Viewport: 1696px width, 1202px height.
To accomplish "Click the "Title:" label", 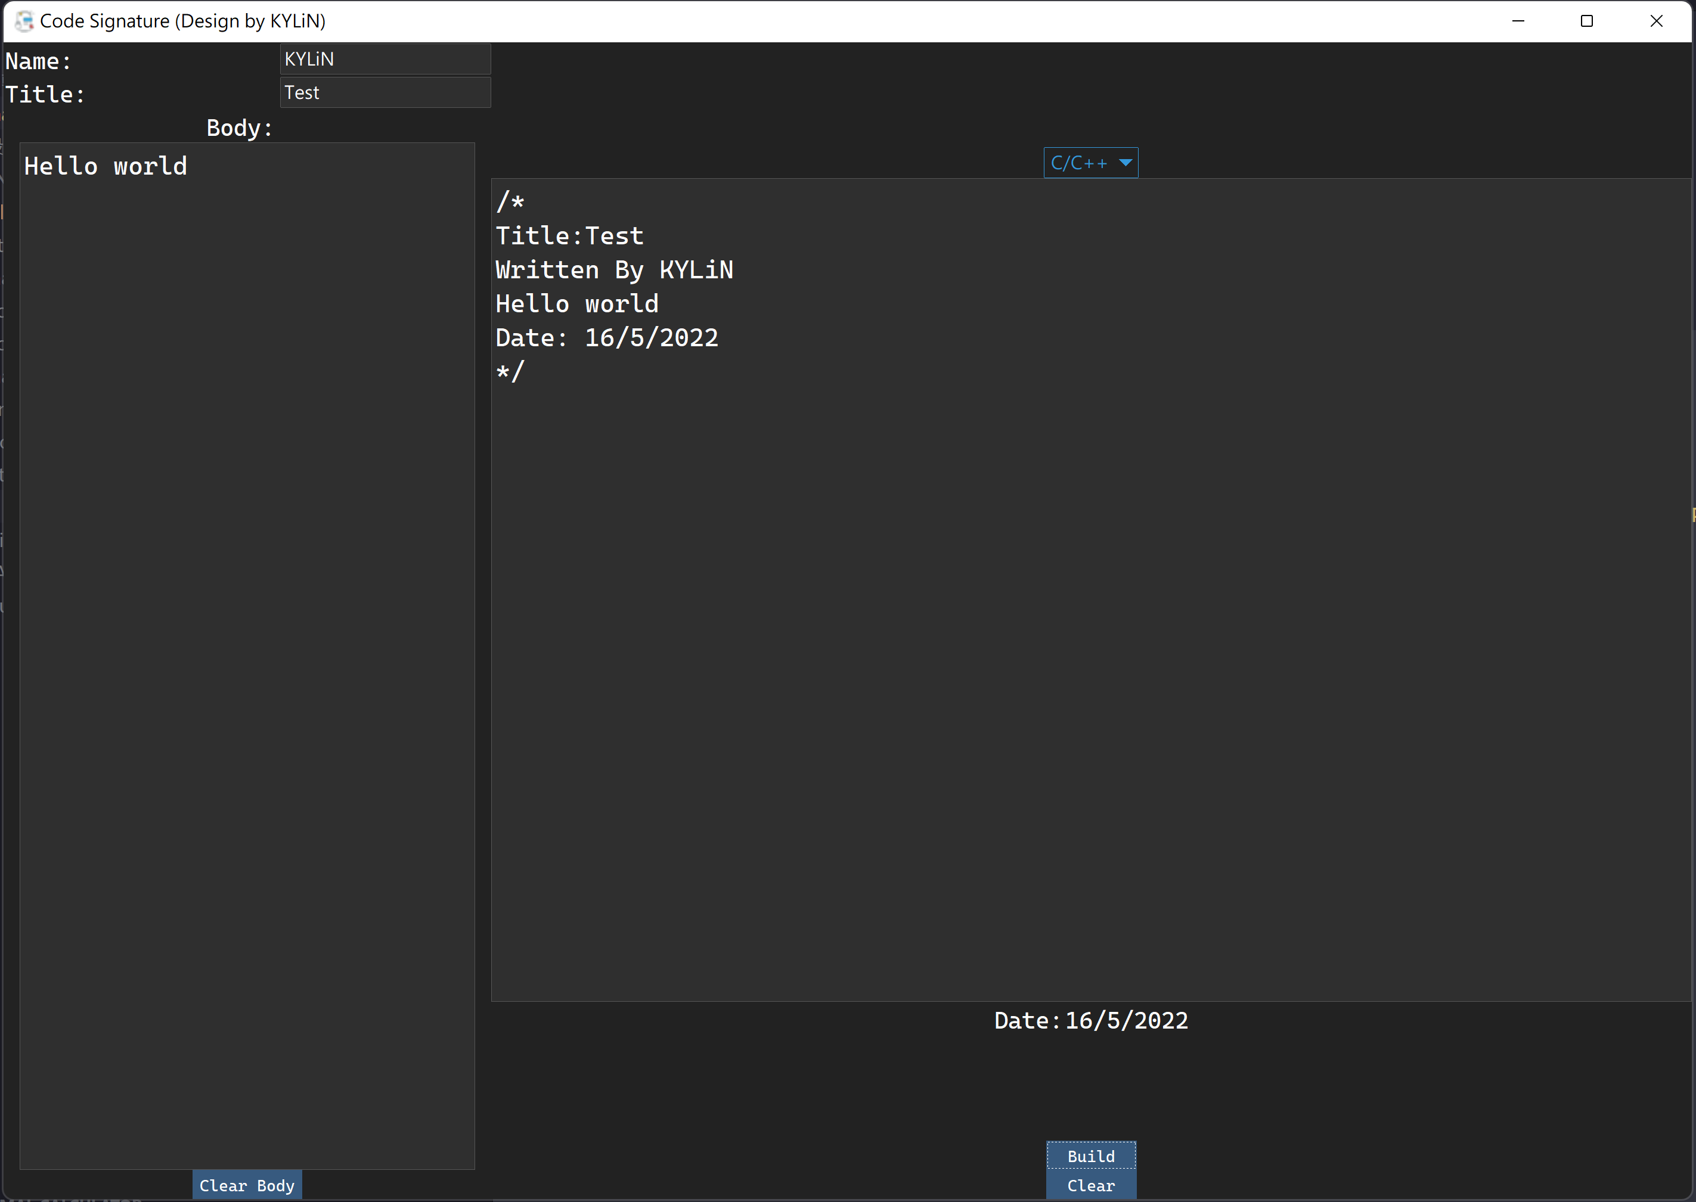I will (45, 95).
